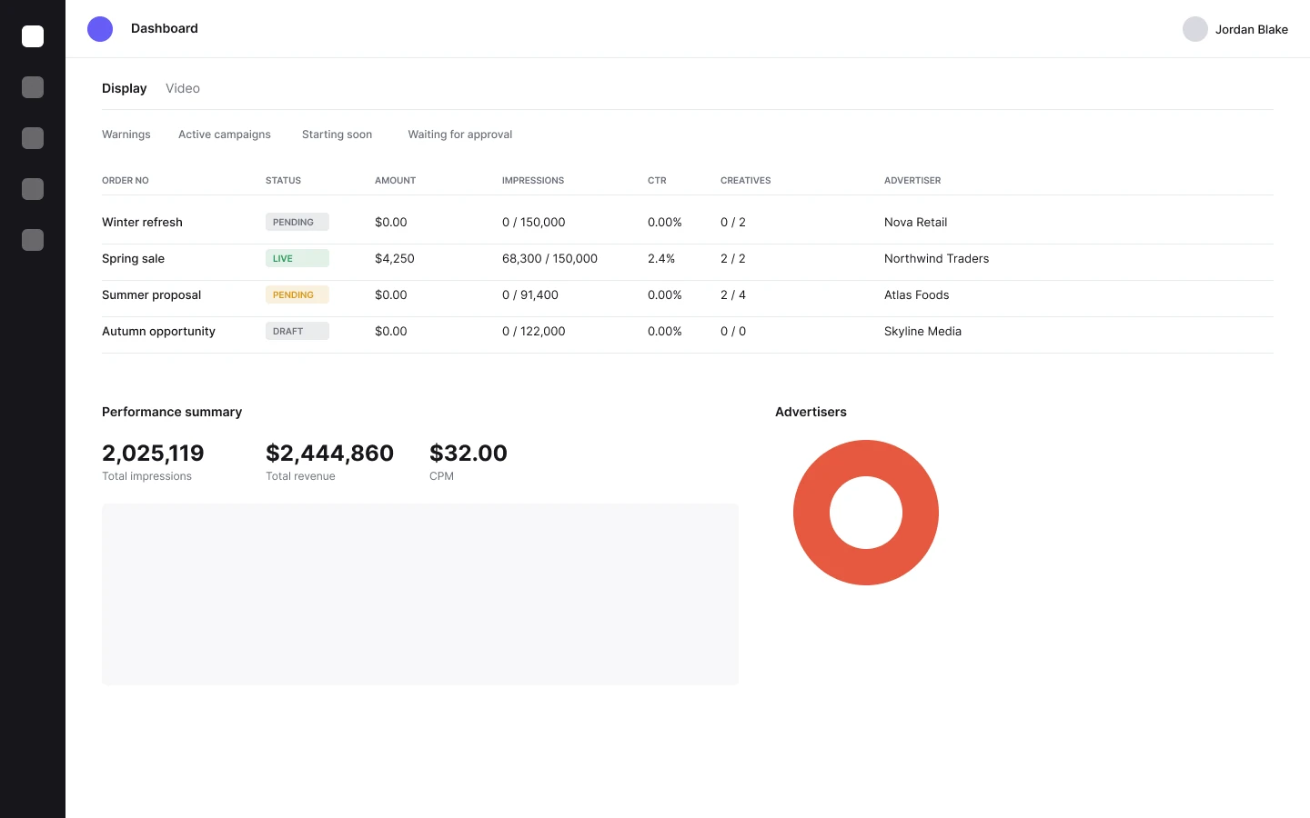Screen dimensions: 1310x818
Task: Open the Spring sale order
Action: click(134, 258)
